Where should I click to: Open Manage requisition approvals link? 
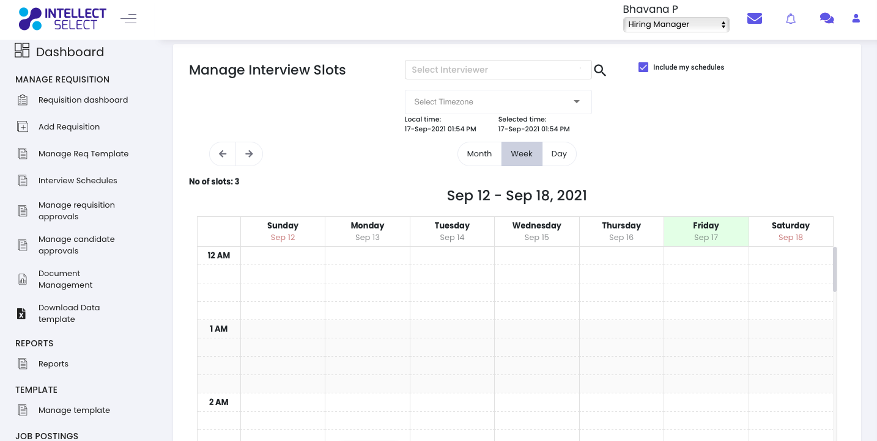tap(76, 211)
